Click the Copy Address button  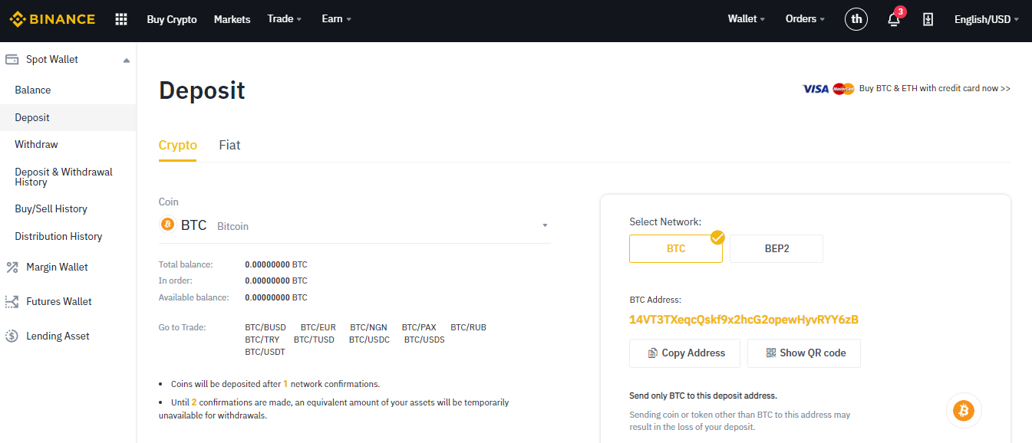coord(684,353)
